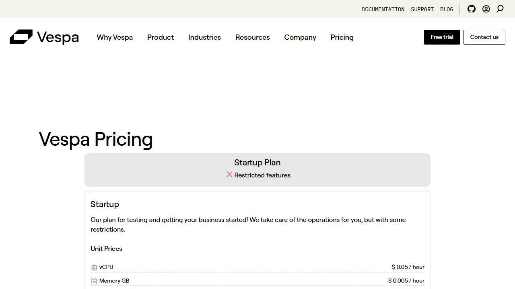
Task: Click the Memory GB row label
Action: tap(114, 281)
